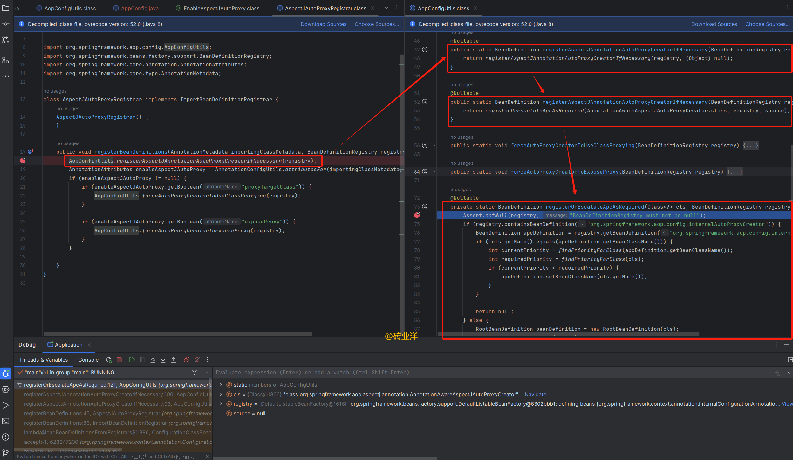Screen dimensions: 793x460
Task: Open the thread selector dropdown arrow
Action: pos(207,372)
